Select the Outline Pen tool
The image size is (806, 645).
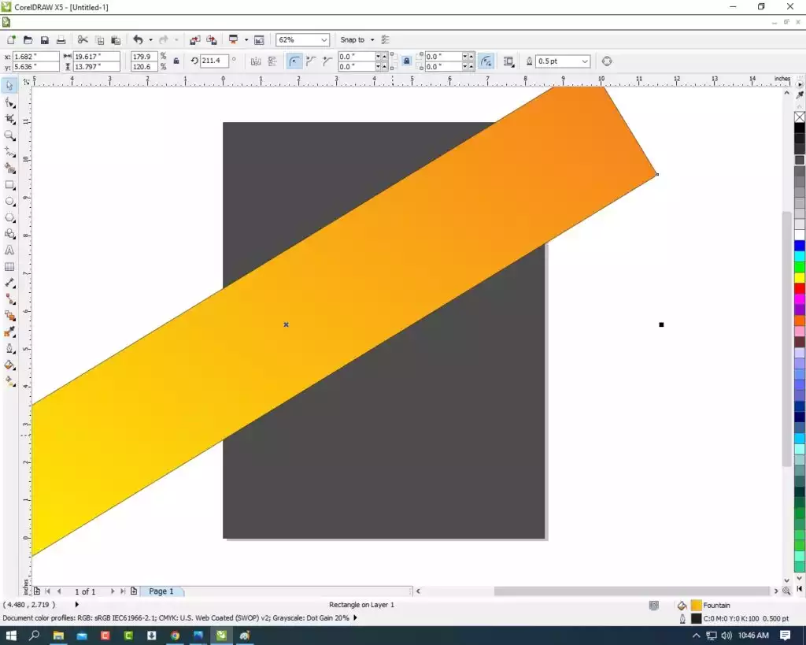9,349
